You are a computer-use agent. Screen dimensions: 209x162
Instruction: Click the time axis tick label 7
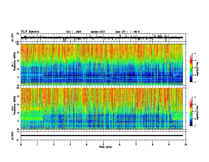(136, 145)
